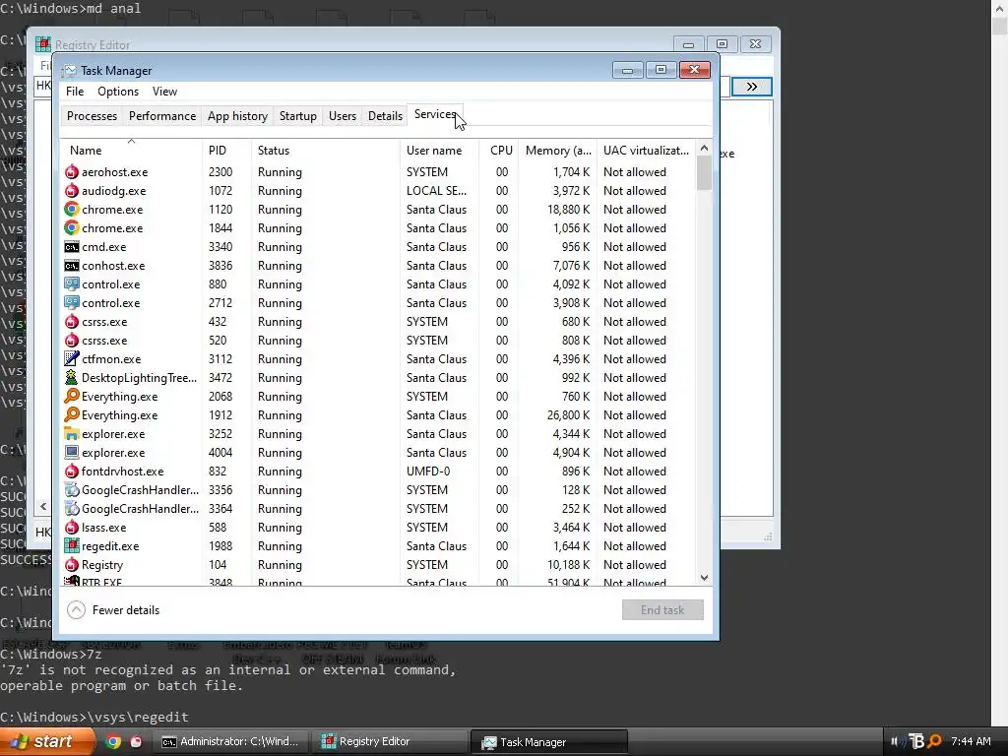The width and height of the screenshot is (1008, 756).
Task: Select chrome.exe icon with PID 1120
Action: (71, 210)
